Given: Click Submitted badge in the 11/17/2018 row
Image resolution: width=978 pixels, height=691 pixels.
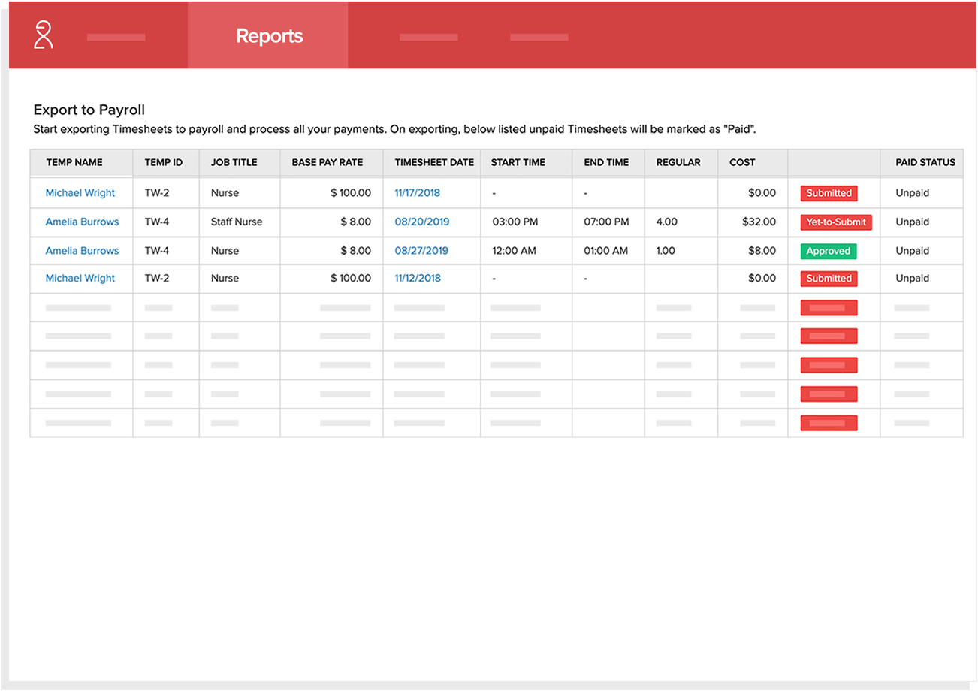Looking at the screenshot, I should pos(829,193).
